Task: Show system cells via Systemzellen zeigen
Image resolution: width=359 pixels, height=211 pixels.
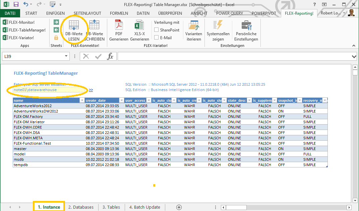Action: [x=218, y=30]
